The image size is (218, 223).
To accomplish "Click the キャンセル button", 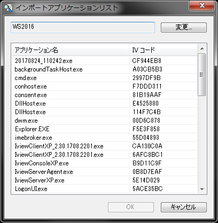I will pyautogui.click(x=184, y=207).
